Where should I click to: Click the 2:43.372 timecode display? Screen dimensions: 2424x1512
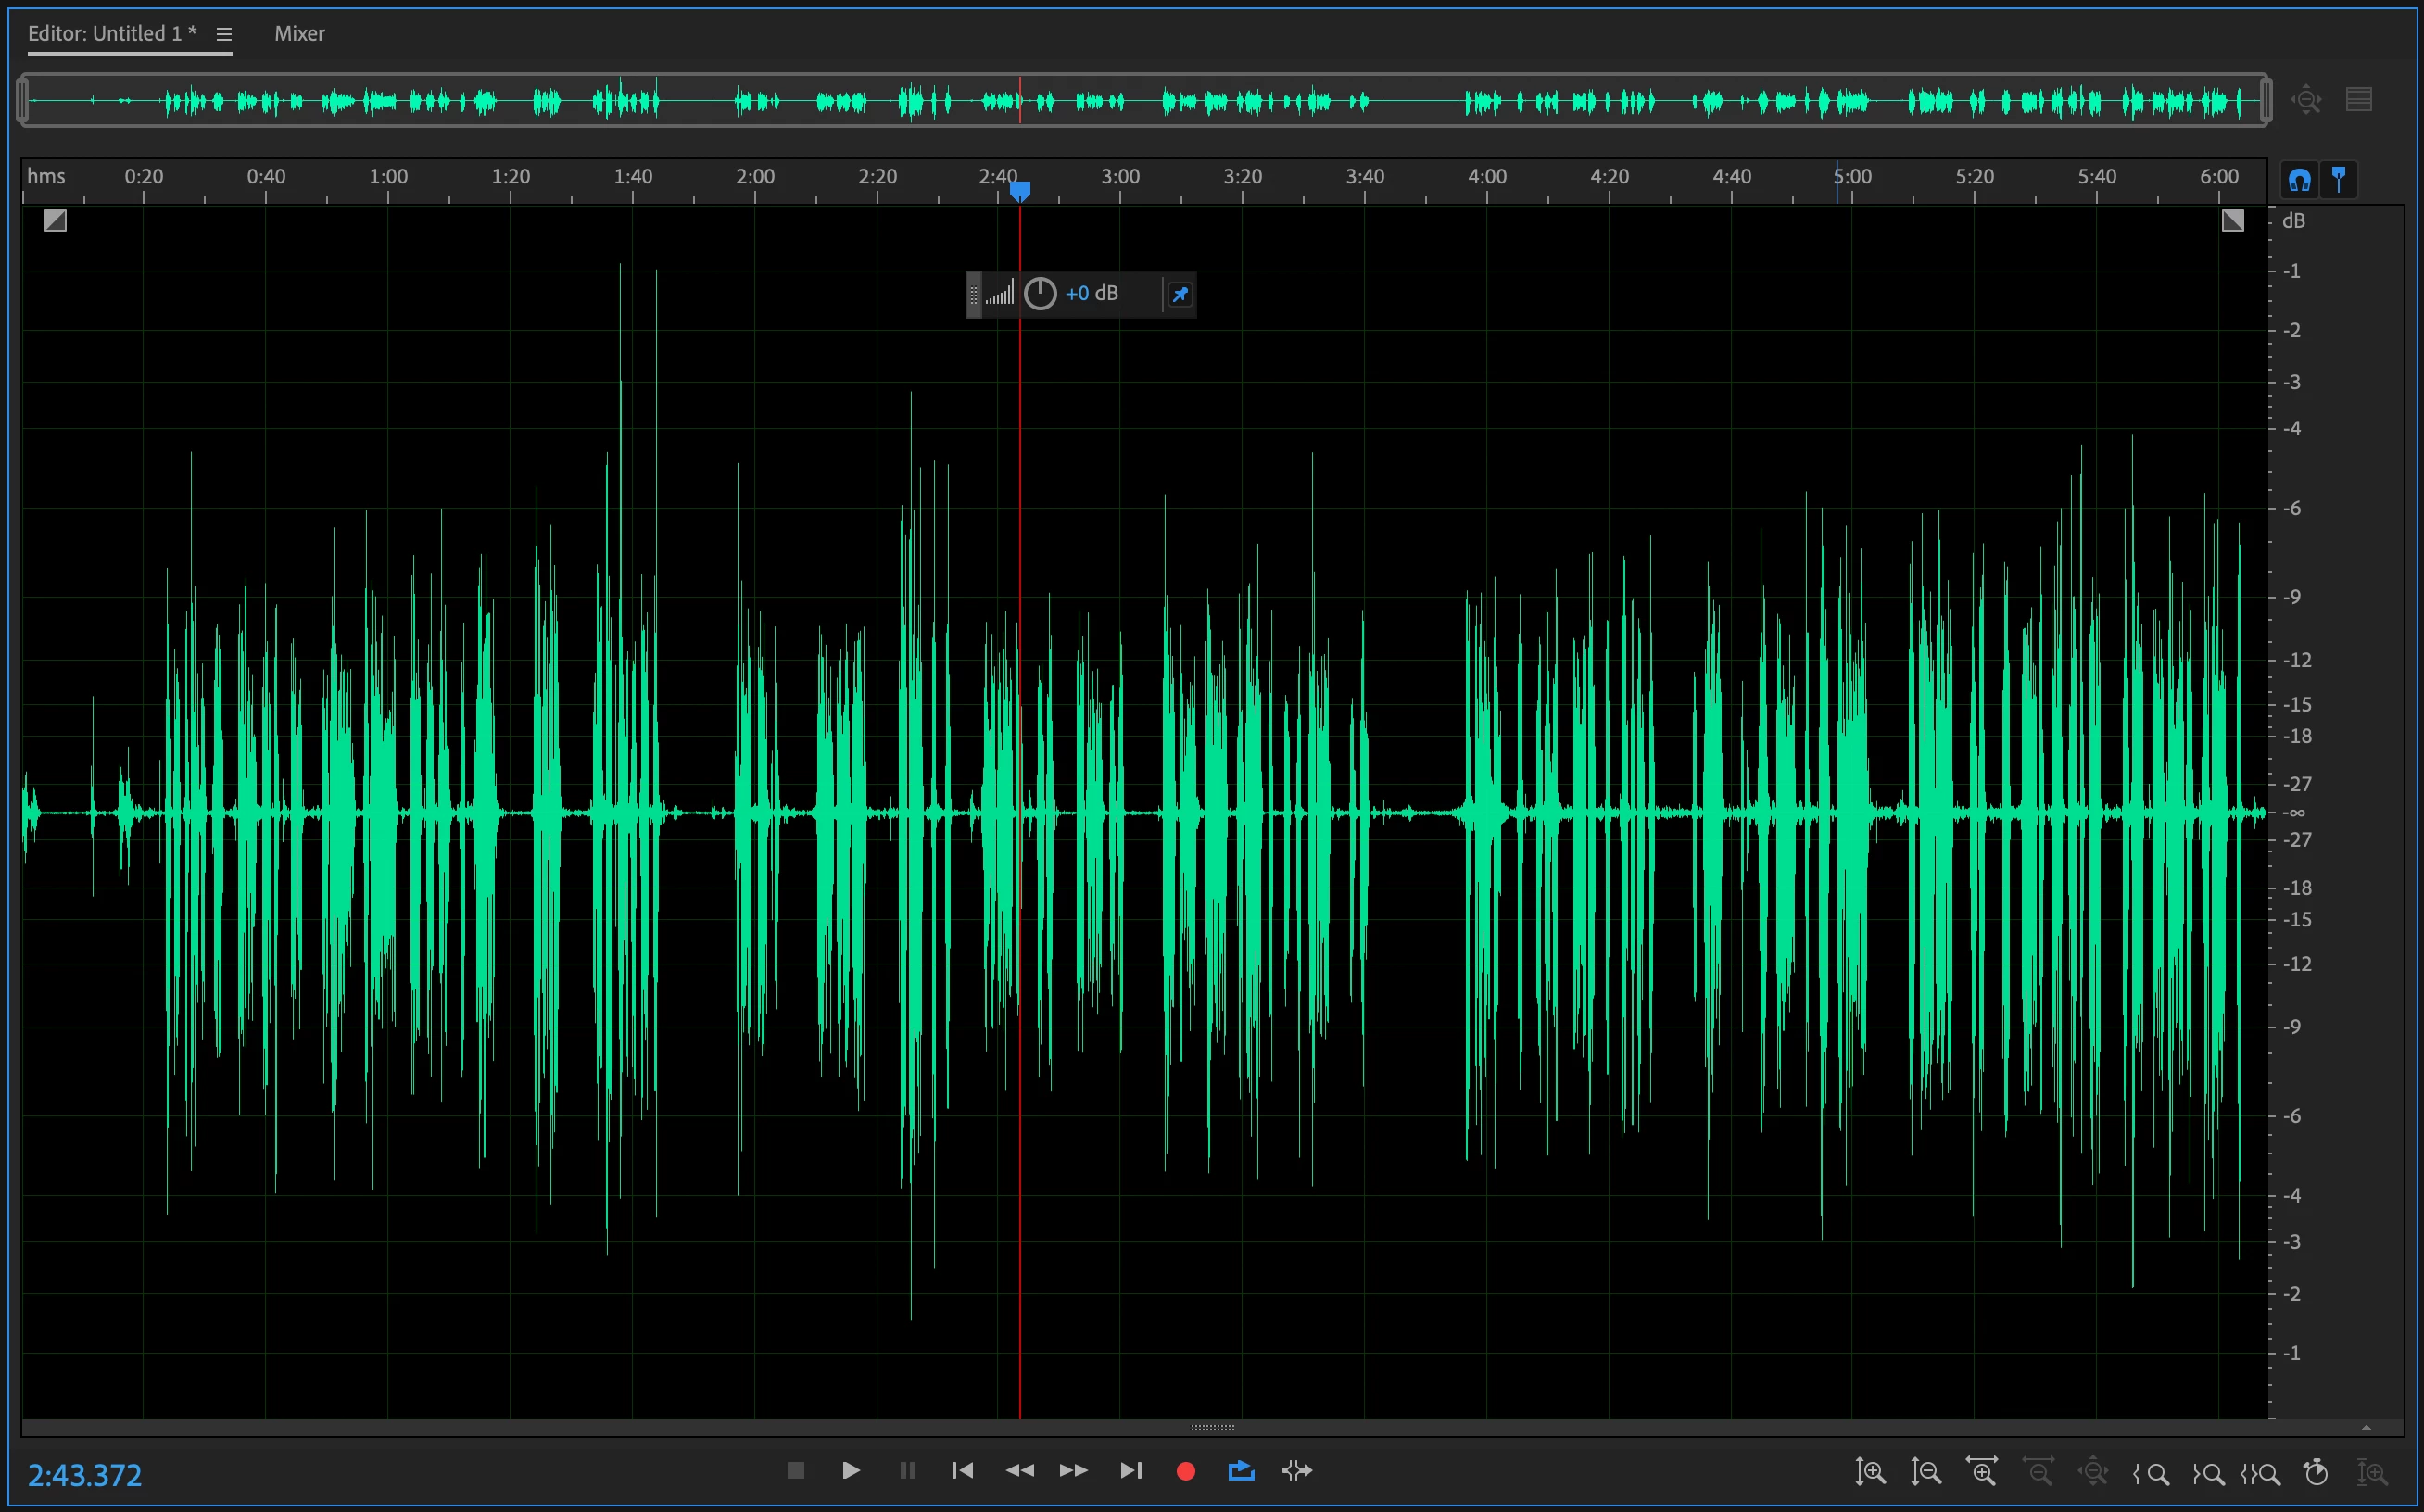click(x=85, y=1475)
